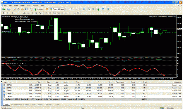Select the crosshair cursor tool
Viewport: 183px width, 110px height.
pyautogui.click(x=8, y=13)
